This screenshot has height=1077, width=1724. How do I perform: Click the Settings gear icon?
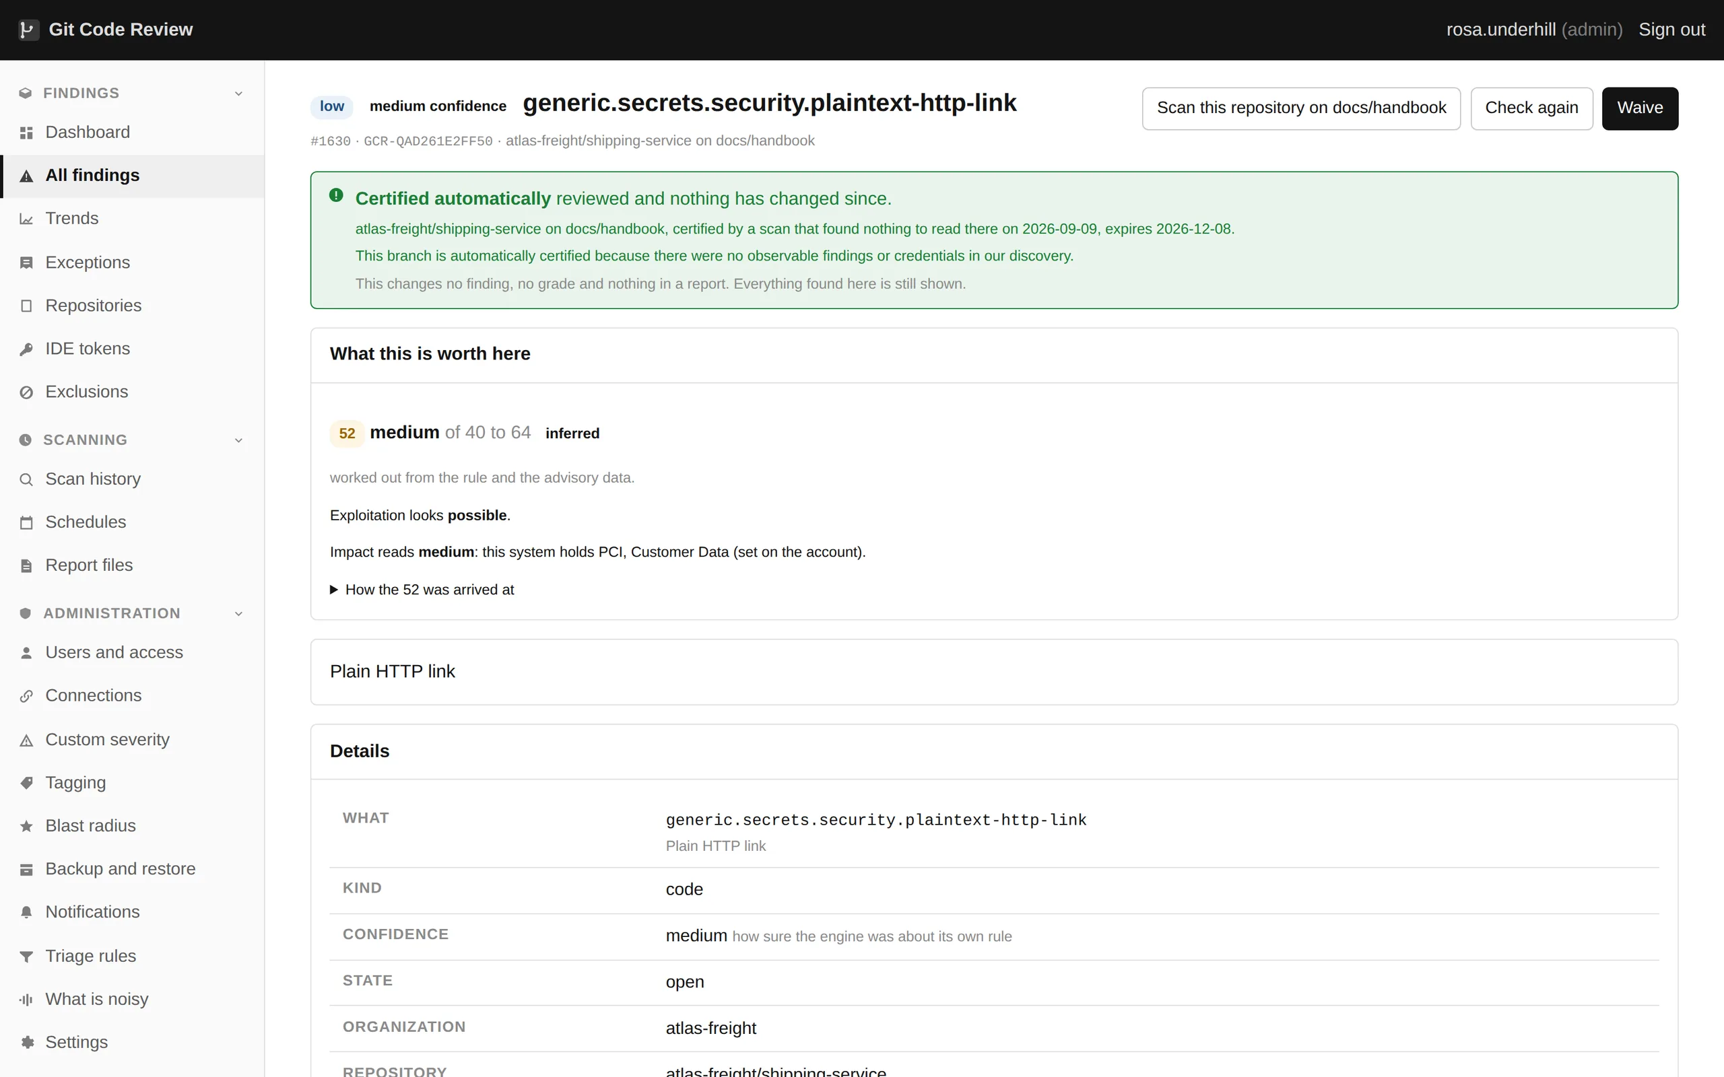26,1043
